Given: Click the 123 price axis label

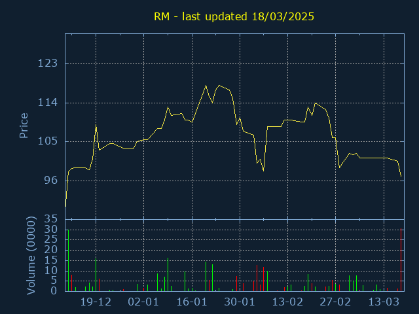Looking at the screenshot, I should point(48,63).
